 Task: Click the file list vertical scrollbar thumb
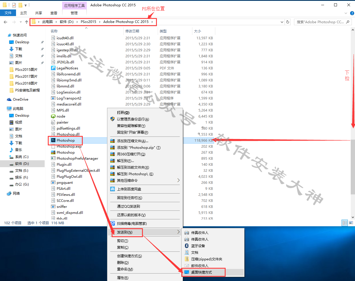click(x=353, y=167)
